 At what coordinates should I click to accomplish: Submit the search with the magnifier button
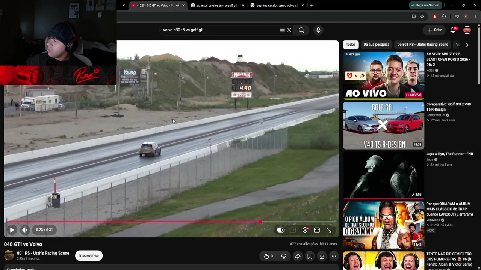coord(301,30)
